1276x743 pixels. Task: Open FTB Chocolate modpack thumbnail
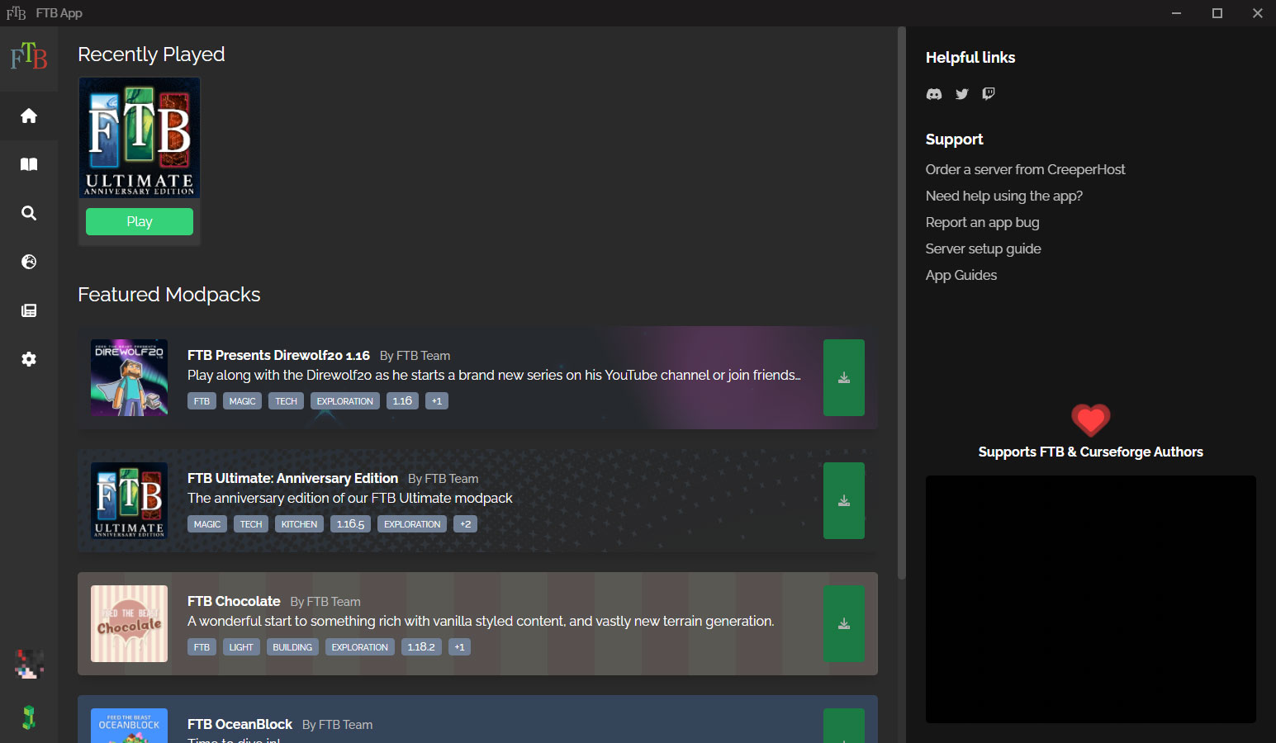[129, 623]
